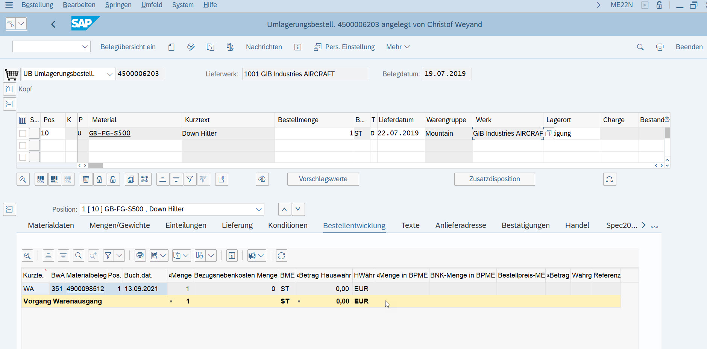Open the search magnifier in top toolbar
Image resolution: width=707 pixels, height=349 pixels.
[640, 47]
